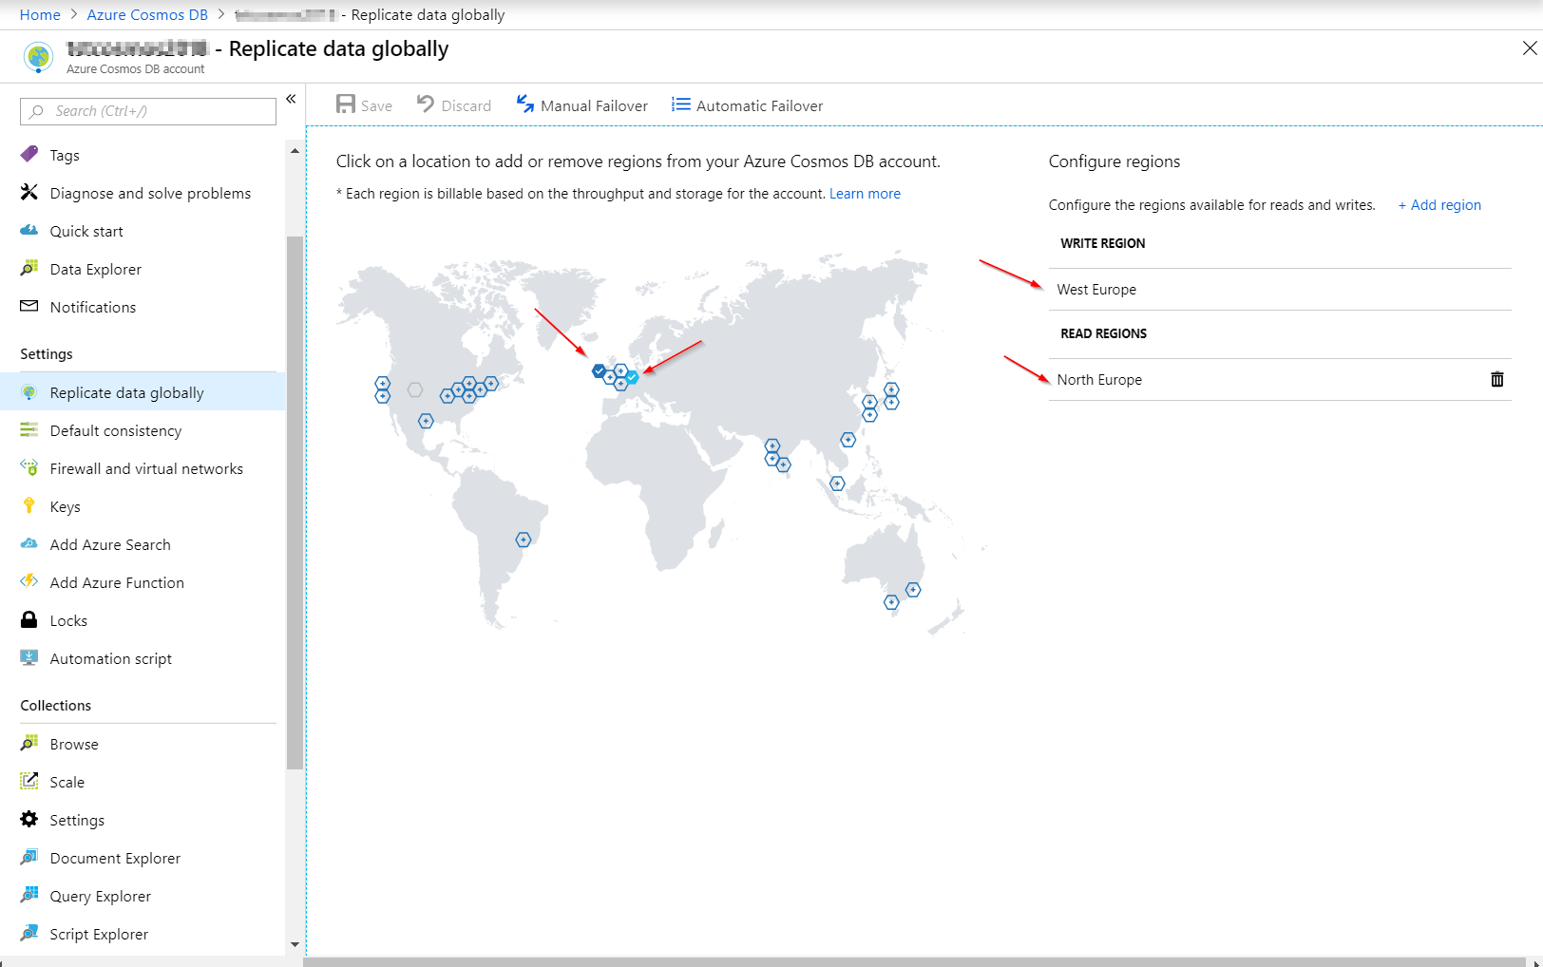Select Replicate data globally menu item

(143, 391)
